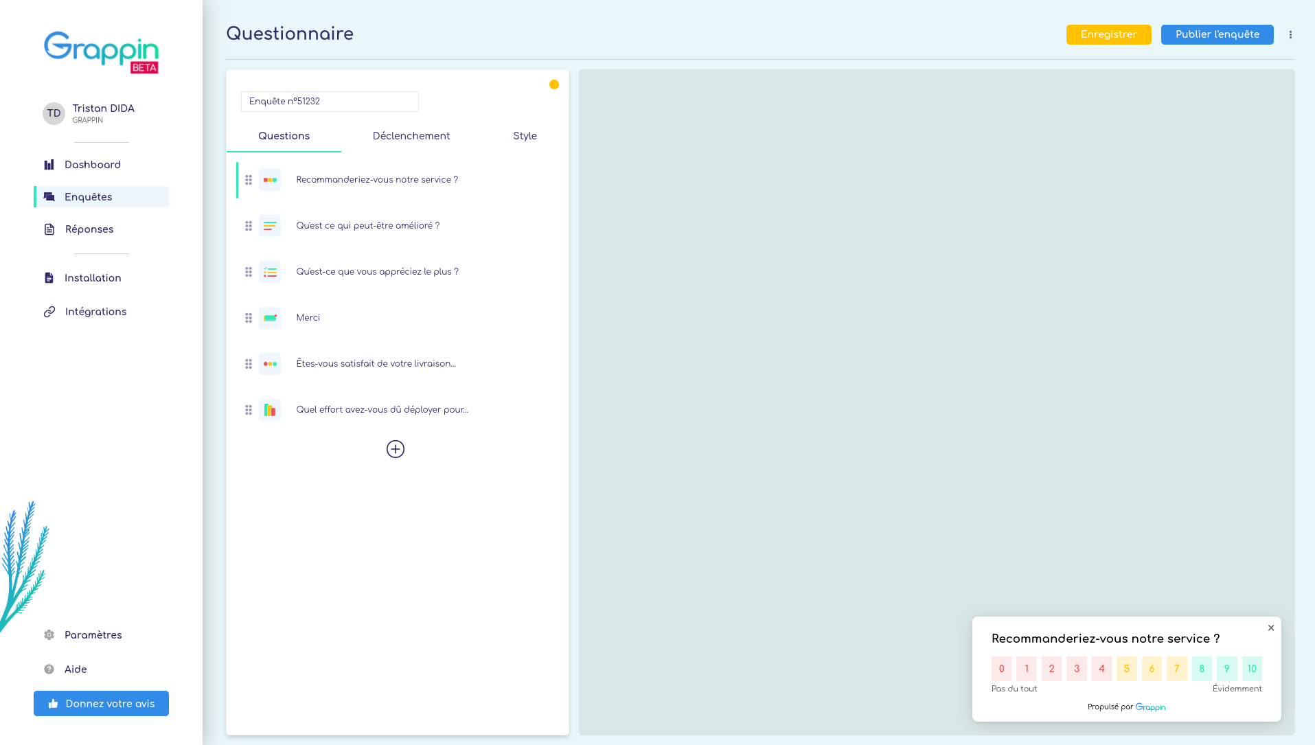The image size is (1315, 745).
Task: Switch to the Déclenchement tab
Action: pos(411,136)
